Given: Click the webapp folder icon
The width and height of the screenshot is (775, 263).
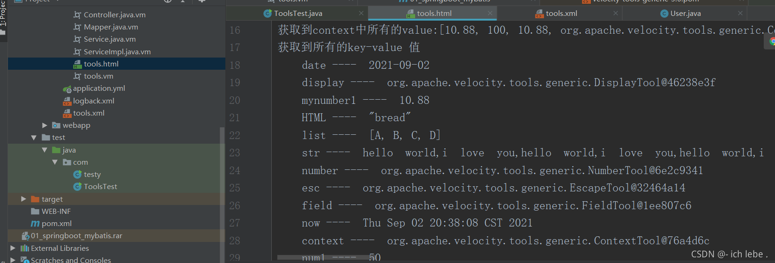Looking at the screenshot, I should point(56,125).
